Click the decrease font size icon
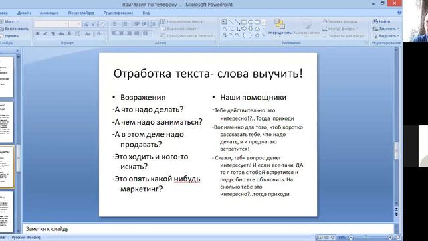Image resolution: width=428 pixels, height=241 pixels. point(94,25)
